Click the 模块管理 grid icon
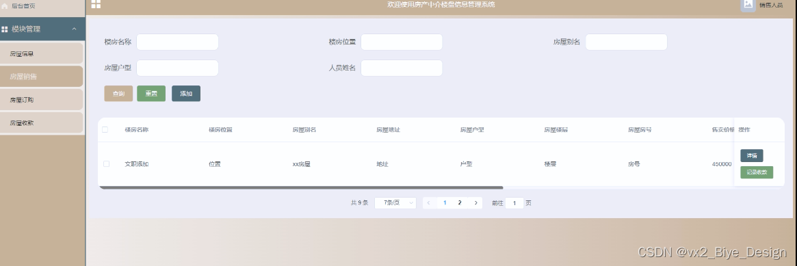 coord(5,29)
